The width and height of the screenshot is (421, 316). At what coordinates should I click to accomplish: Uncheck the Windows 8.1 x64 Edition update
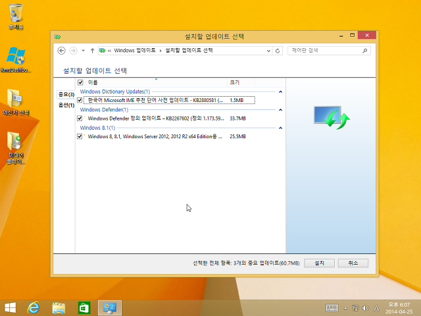(x=80, y=136)
